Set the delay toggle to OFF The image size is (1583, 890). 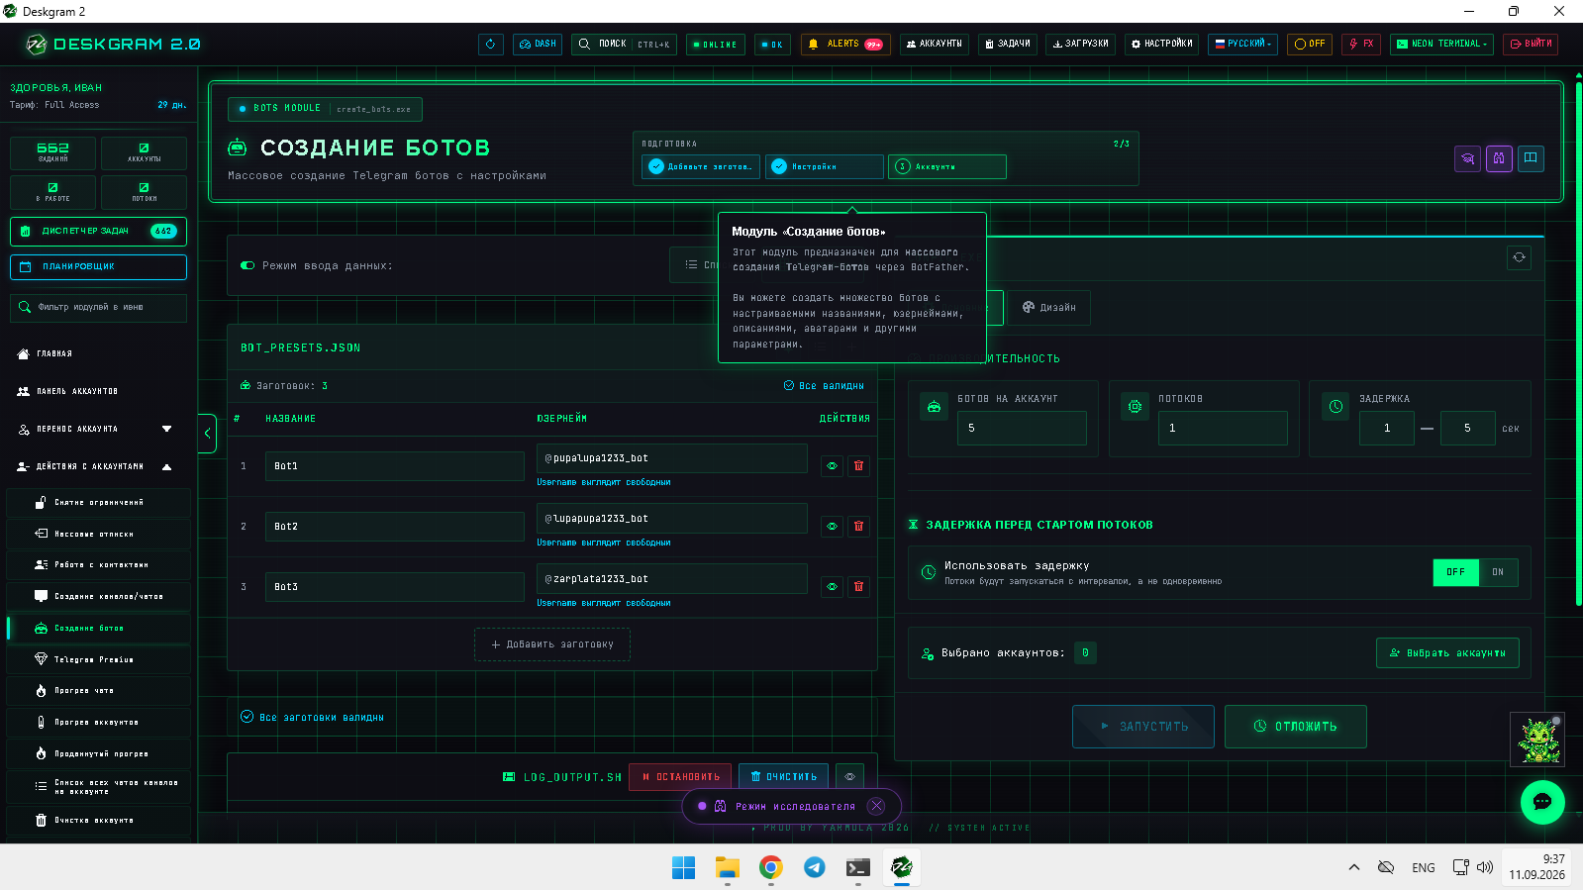(1455, 572)
